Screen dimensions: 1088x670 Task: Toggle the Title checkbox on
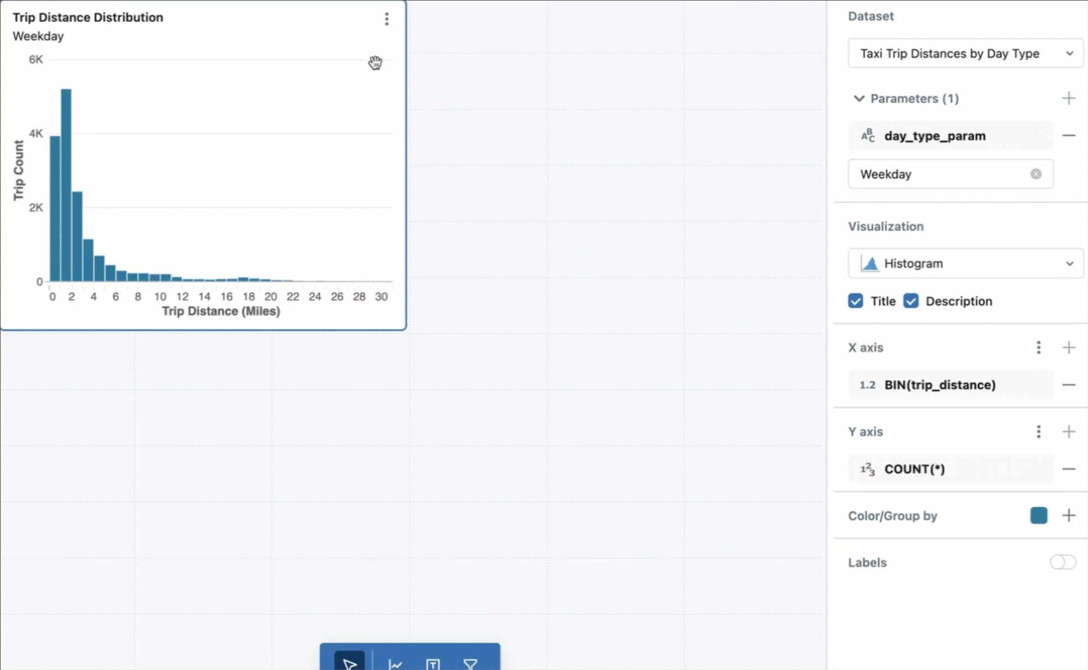855,301
